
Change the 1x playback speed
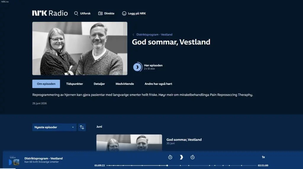coord(263,157)
